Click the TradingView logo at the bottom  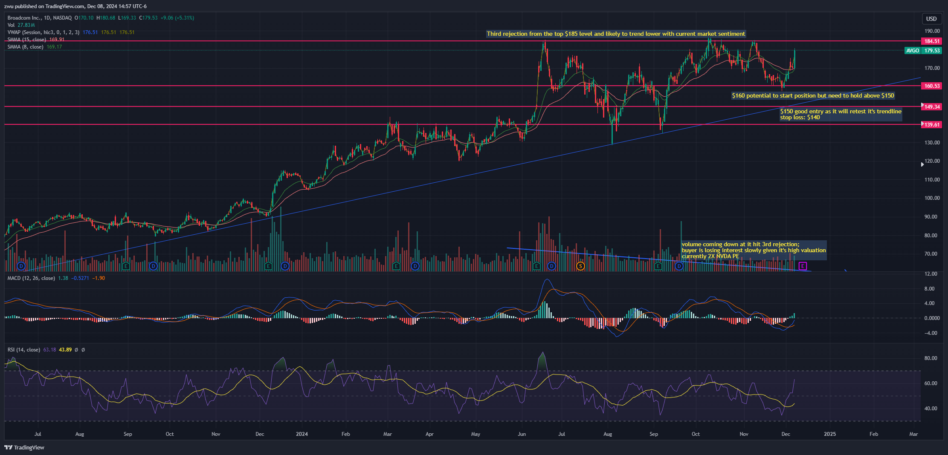[x=24, y=447]
